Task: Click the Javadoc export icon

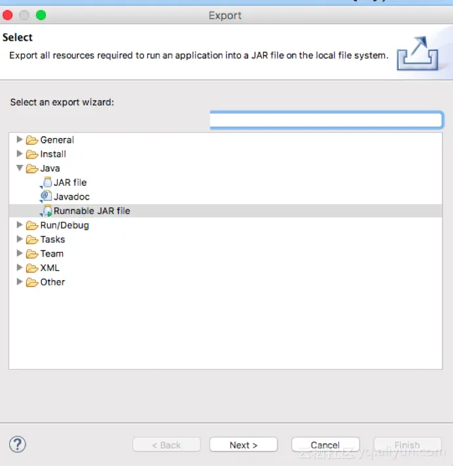Action: [x=46, y=196]
